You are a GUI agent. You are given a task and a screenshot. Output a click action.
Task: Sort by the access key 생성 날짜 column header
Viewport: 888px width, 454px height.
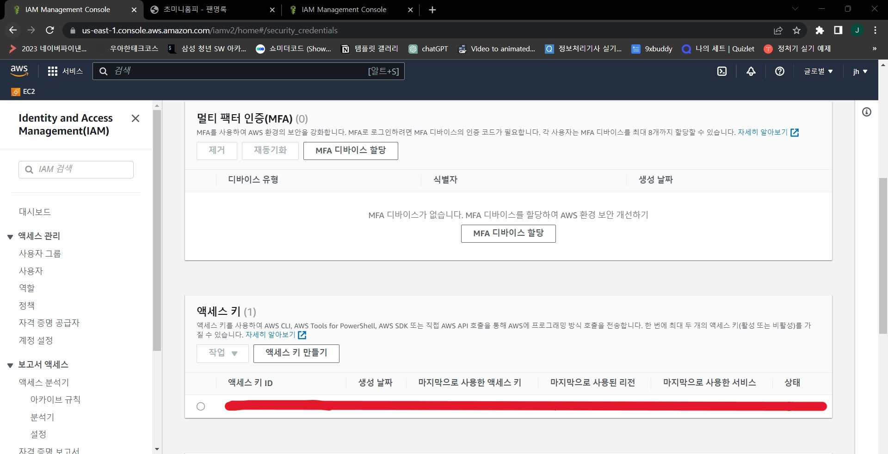375,383
